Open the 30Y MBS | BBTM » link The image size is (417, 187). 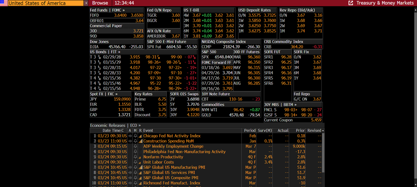click(280, 104)
